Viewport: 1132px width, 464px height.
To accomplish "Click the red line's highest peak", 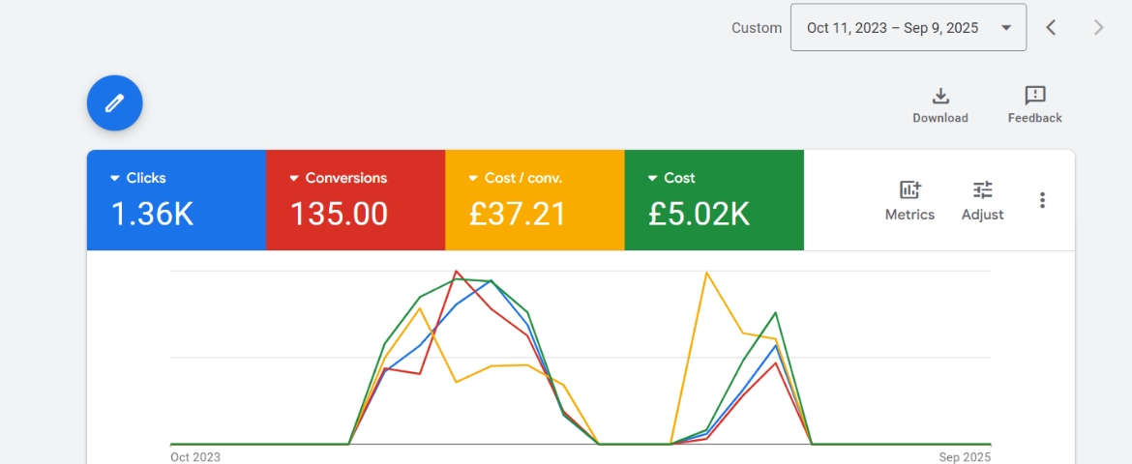I will pos(456,272).
